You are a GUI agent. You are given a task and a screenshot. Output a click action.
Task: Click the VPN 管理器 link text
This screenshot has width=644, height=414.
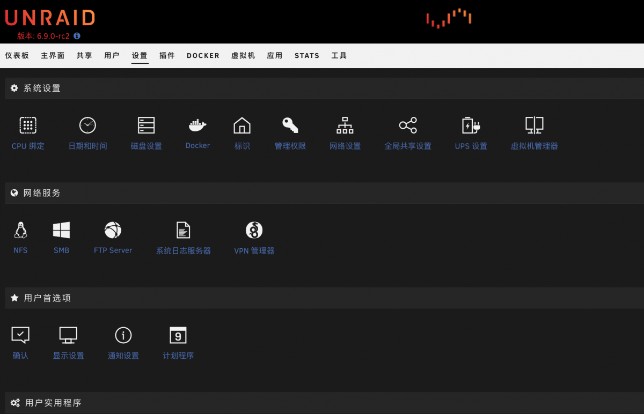pyautogui.click(x=254, y=251)
